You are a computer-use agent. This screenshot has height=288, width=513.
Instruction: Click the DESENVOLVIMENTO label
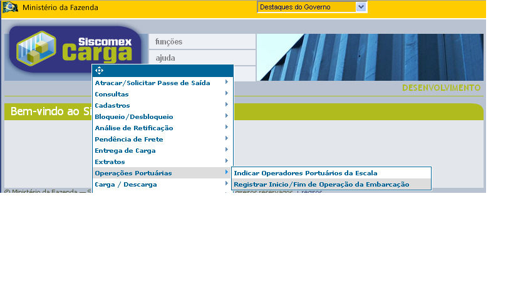tap(441, 88)
